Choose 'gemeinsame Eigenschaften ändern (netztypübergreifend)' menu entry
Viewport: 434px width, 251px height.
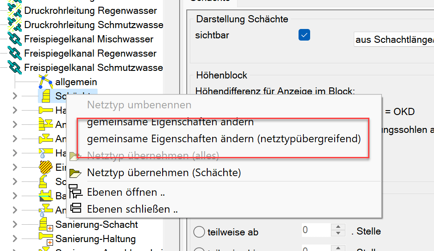pos(224,139)
